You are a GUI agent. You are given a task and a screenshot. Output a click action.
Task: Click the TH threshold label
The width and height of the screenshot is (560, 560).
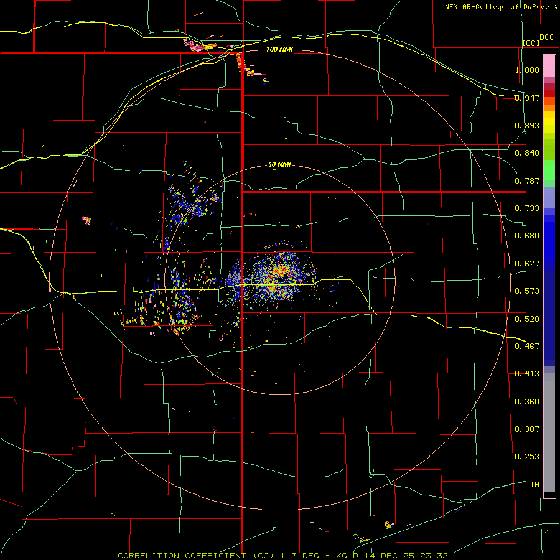coord(534,485)
